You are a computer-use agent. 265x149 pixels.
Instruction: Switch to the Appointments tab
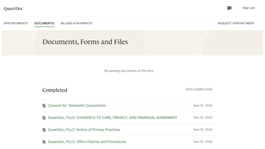point(16,23)
